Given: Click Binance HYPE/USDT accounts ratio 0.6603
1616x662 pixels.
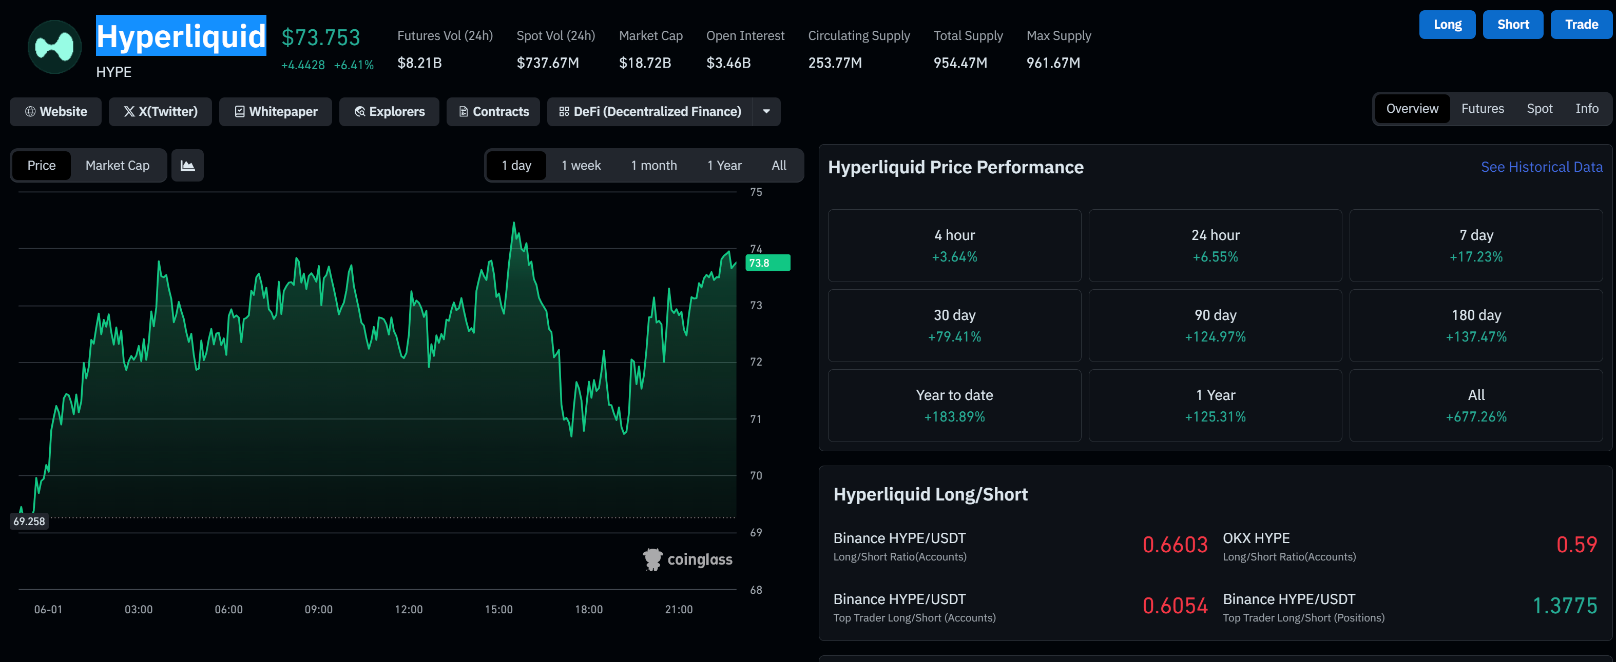Looking at the screenshot, I should [x=1175, y=545].
